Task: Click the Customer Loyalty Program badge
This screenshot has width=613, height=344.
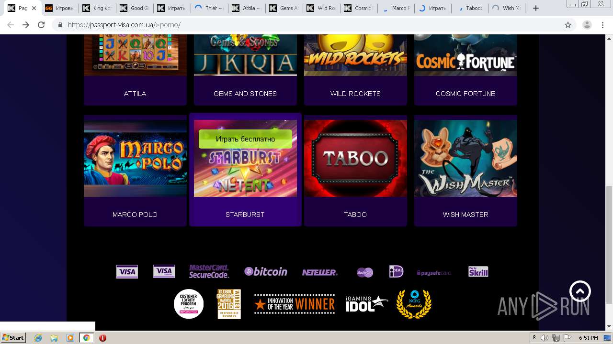Action: coord(189,304)
